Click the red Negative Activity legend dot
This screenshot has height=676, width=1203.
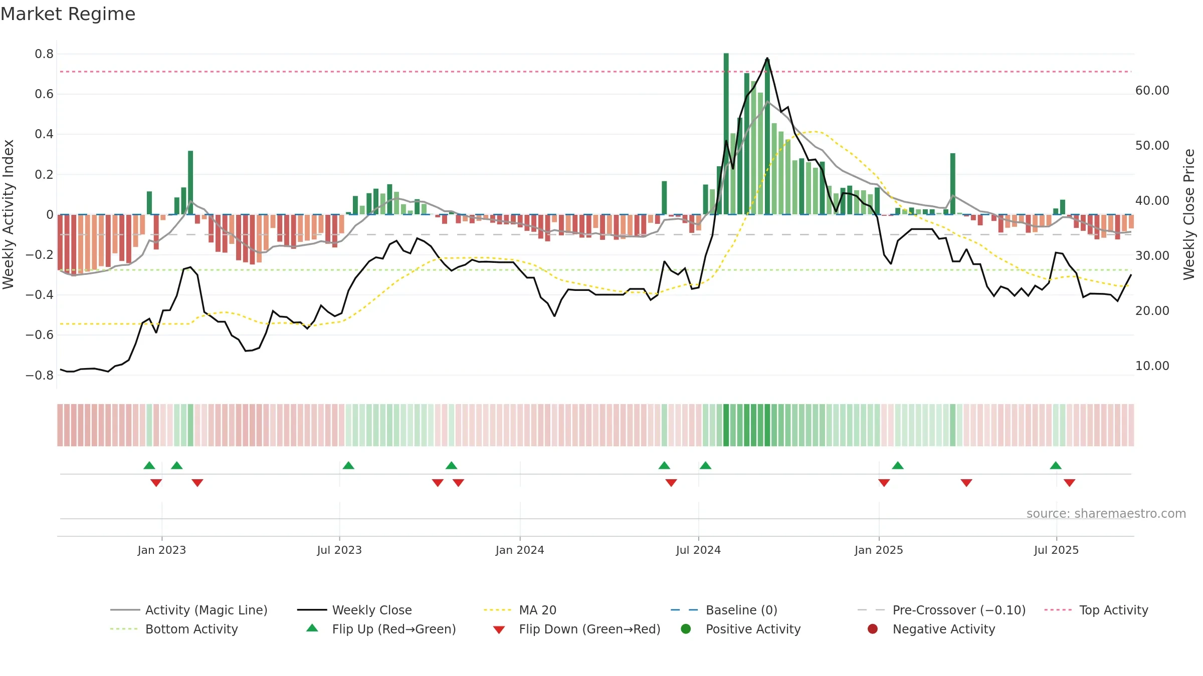coord(873,628)
